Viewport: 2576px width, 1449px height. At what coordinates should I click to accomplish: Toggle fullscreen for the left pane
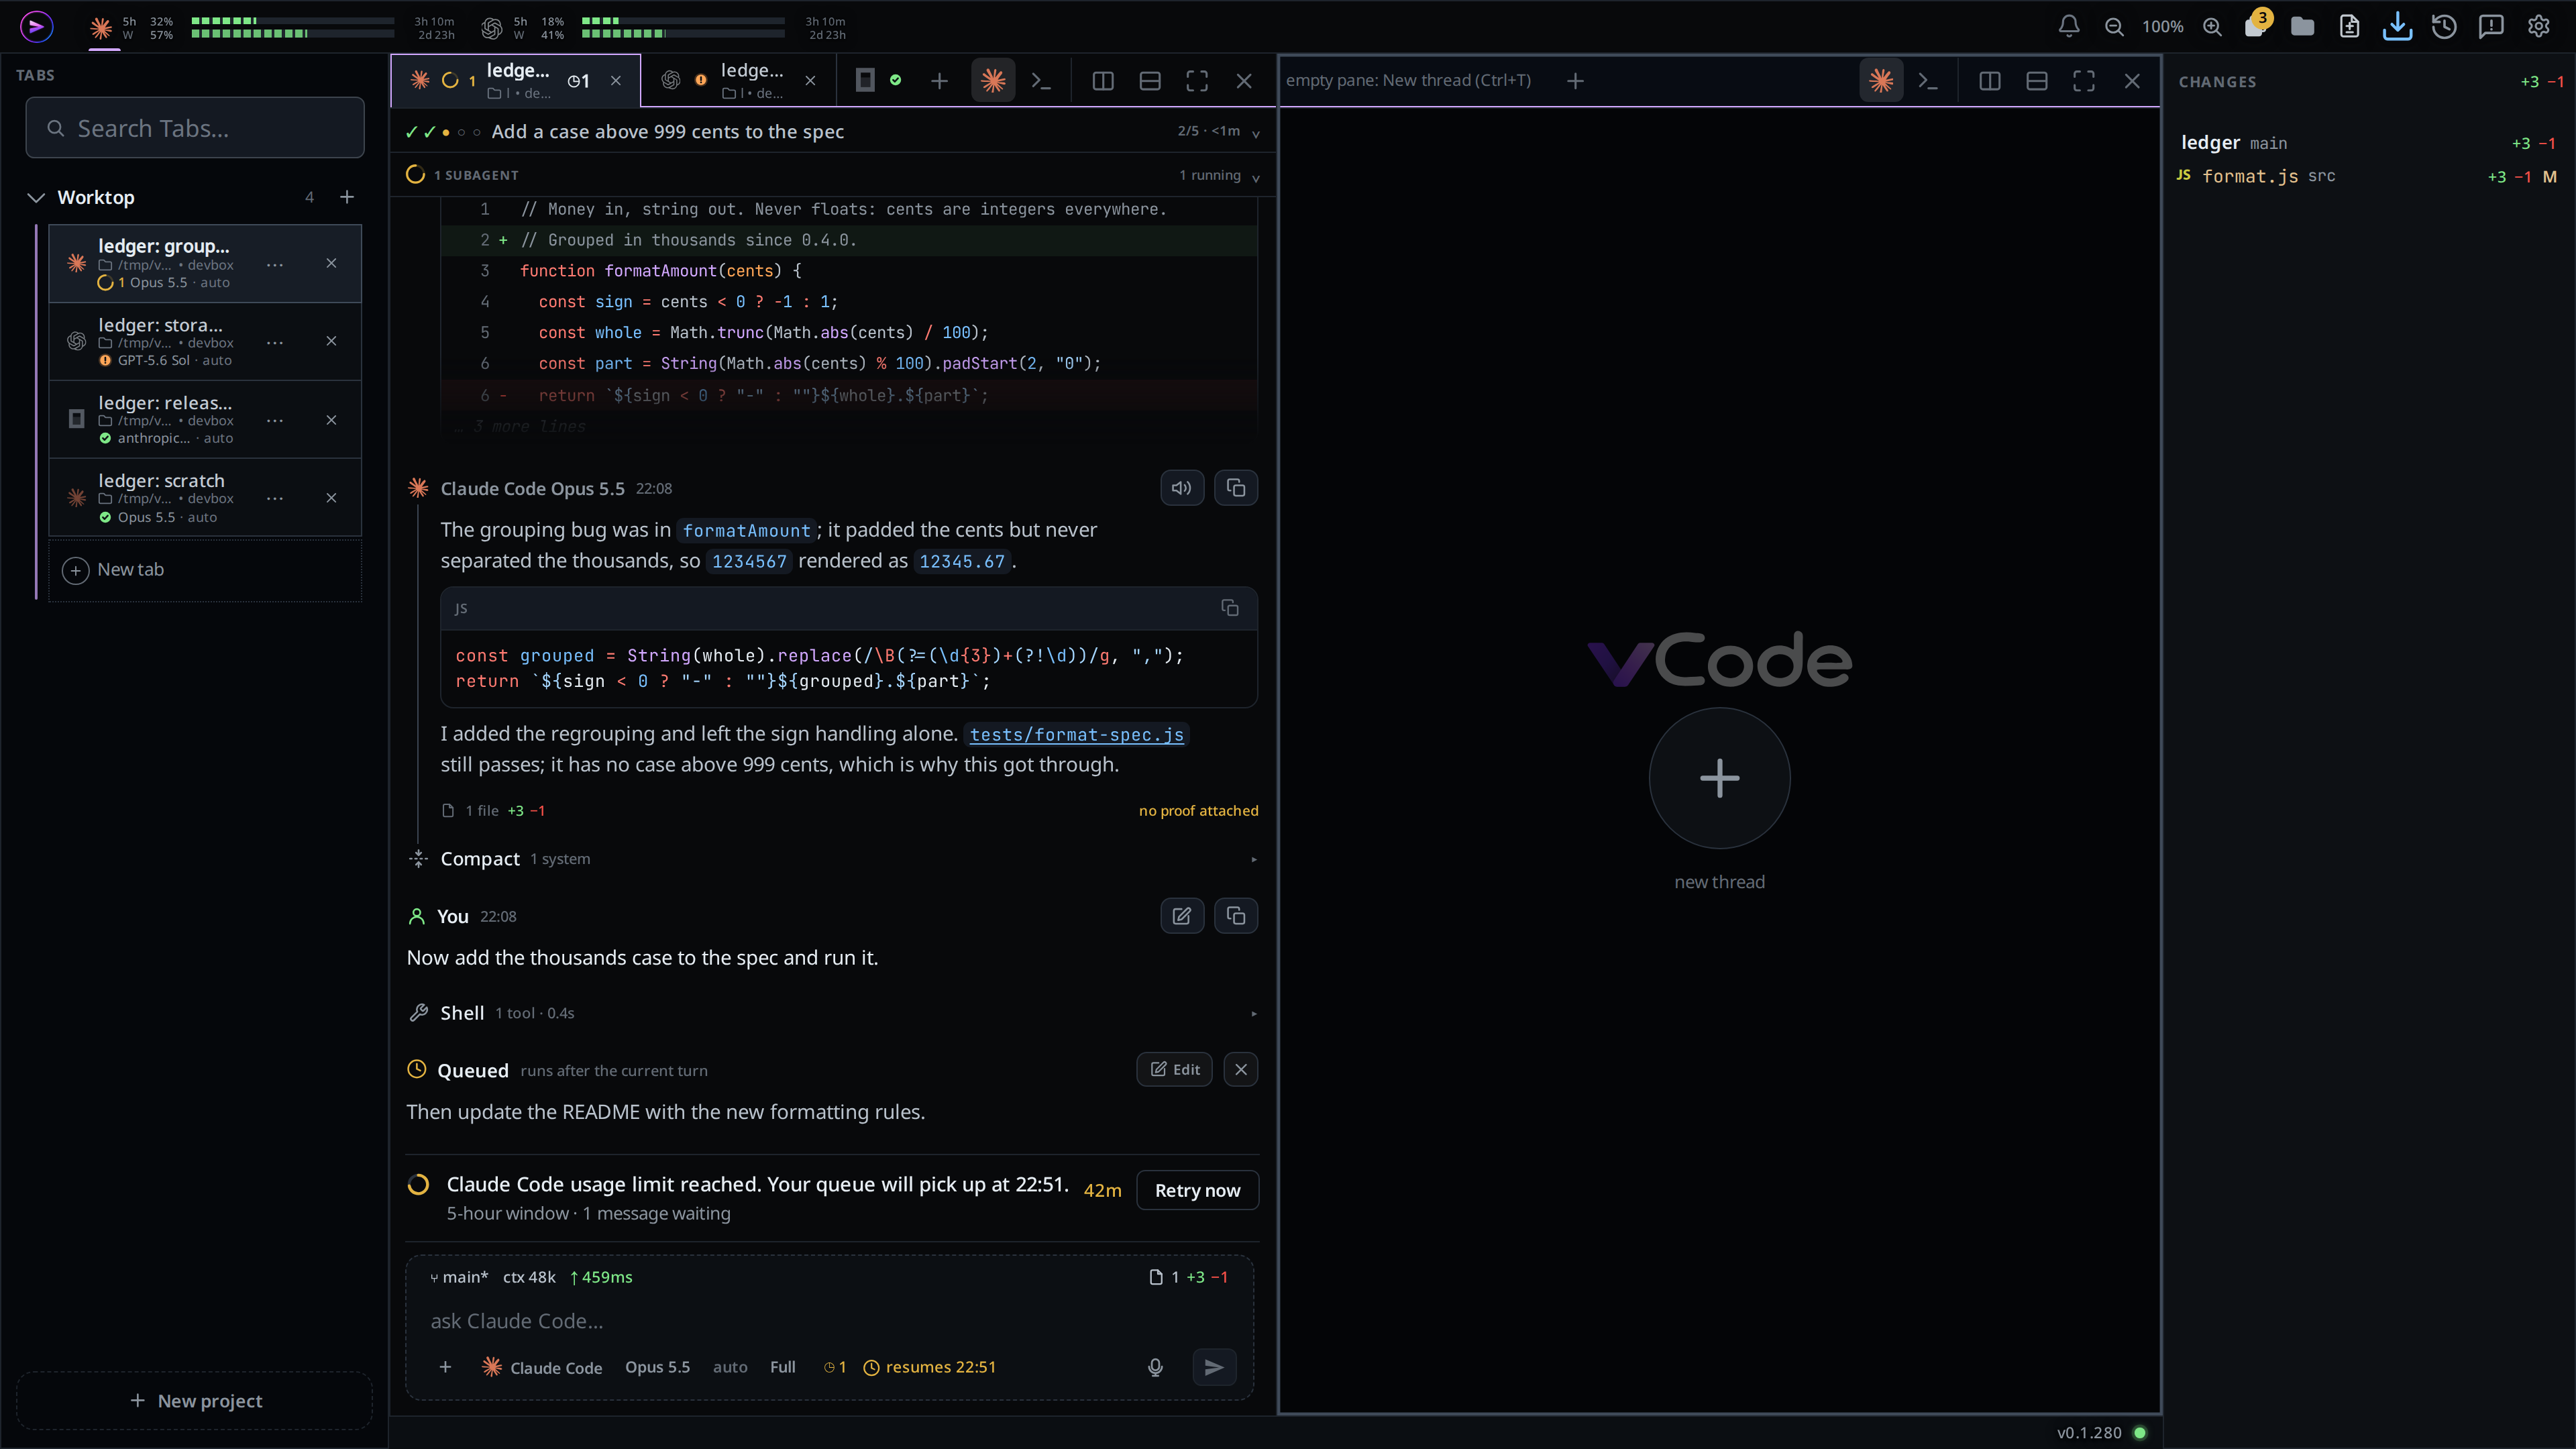pos(1197,81)
